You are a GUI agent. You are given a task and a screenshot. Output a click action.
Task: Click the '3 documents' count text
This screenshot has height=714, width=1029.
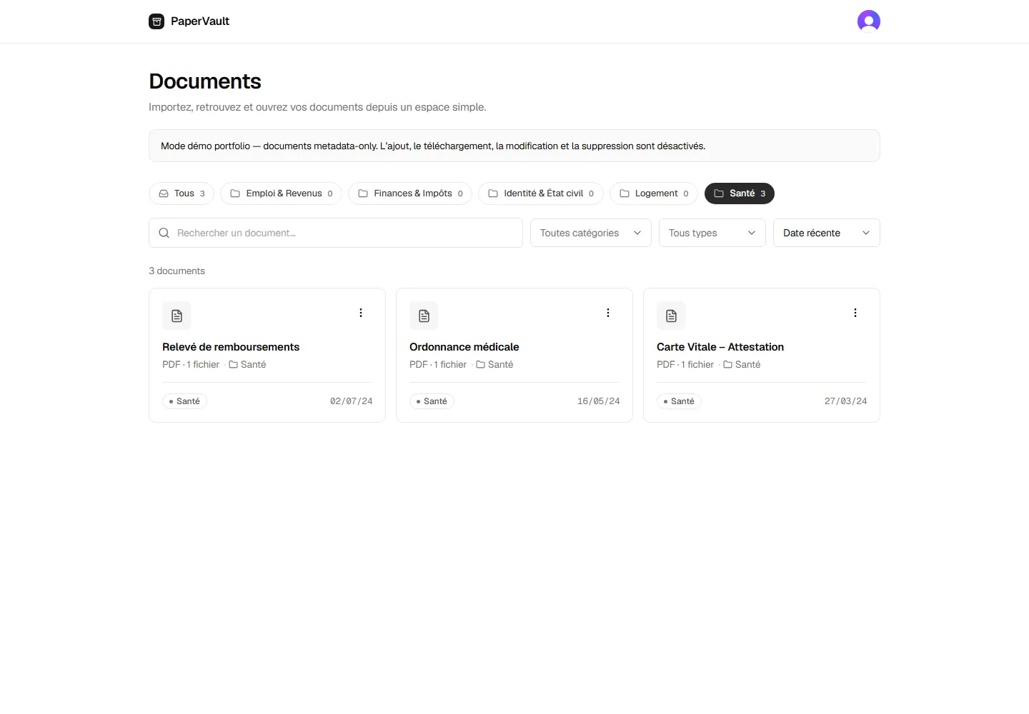[x=177, y=271]
